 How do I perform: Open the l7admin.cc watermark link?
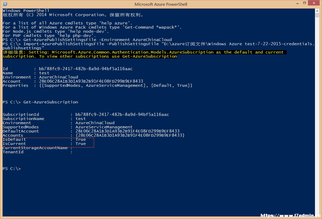[291, 215]
